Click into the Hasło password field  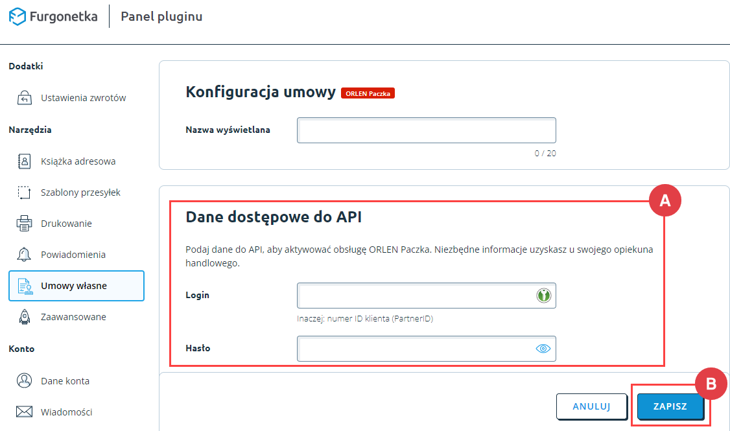tap(415, 349)
